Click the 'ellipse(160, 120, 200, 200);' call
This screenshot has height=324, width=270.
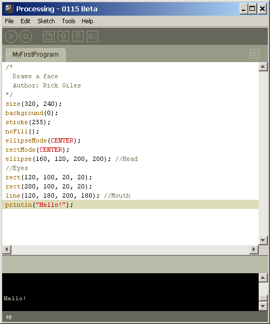pyautogui.click(x=58, y=159)
